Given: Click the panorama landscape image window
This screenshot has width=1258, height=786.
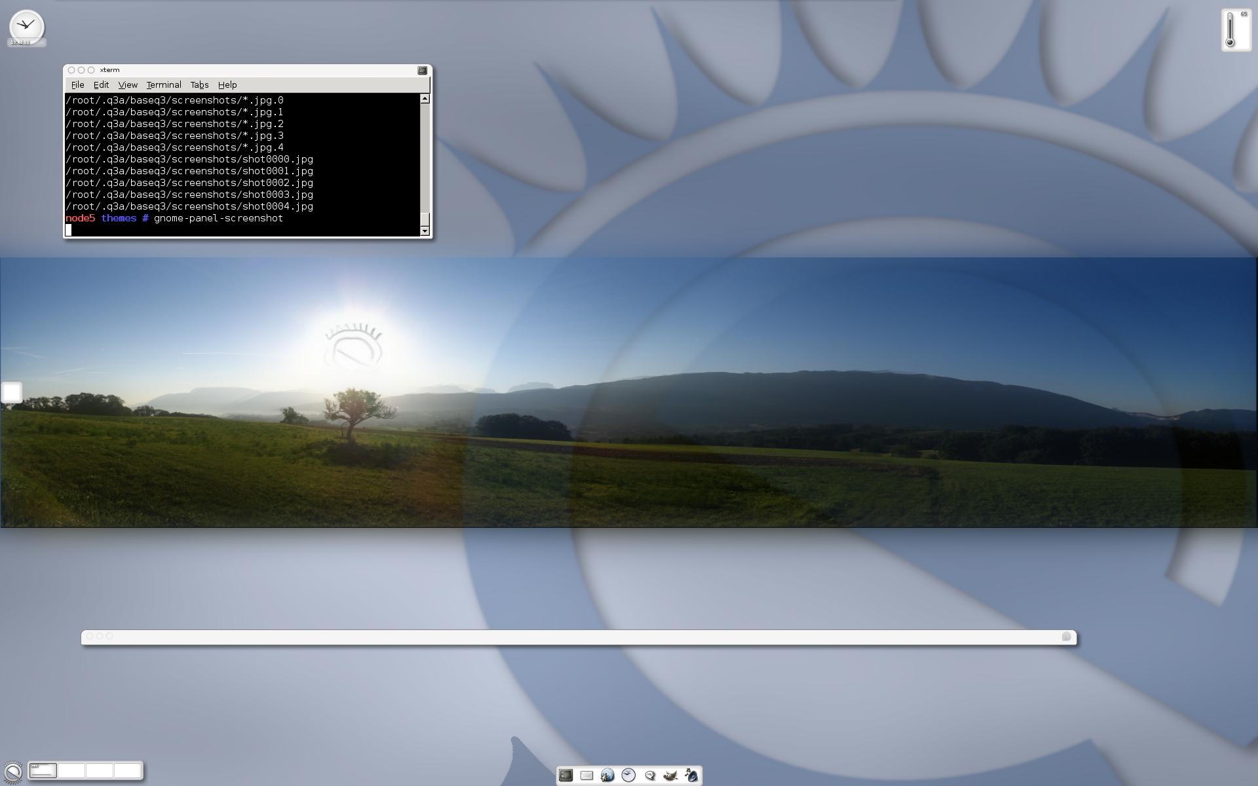Looking at the screenshot, I should click(x=629, y=392).
